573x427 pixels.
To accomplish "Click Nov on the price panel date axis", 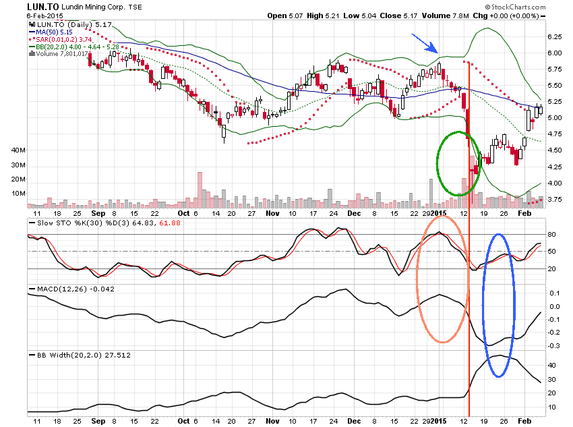I will pos(272,213).
